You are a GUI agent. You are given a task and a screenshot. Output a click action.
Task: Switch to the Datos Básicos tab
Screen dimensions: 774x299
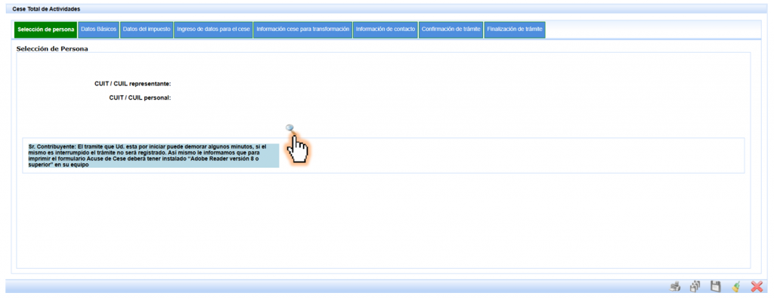pyautogui.click(x=99, y=29)
